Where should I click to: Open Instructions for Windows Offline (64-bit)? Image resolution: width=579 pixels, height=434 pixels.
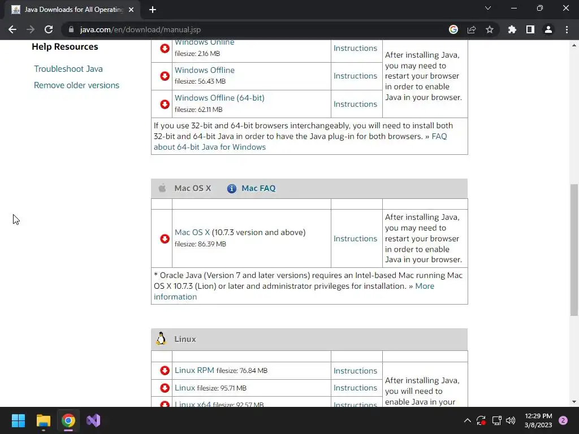click(355, 104)
